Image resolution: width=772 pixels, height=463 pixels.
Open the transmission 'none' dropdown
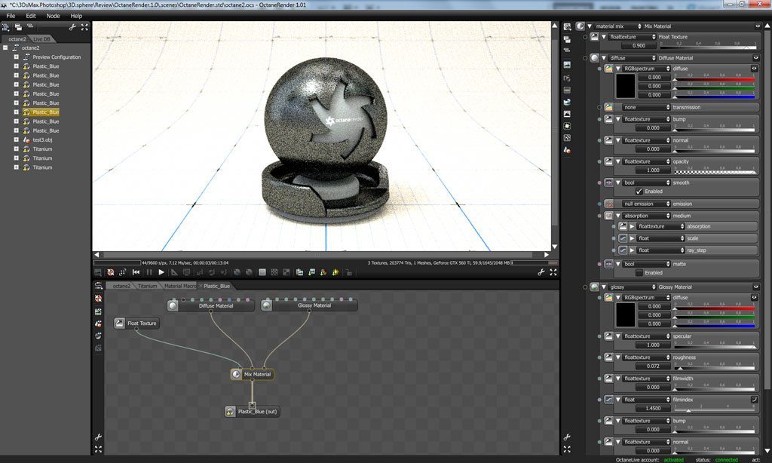tap(646, 107)
